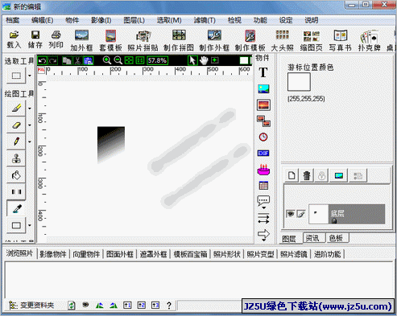The width and height of the screenshot is (397, 316).
Task: Click the cursor position color swatch
Action: [x=299, y=82]
